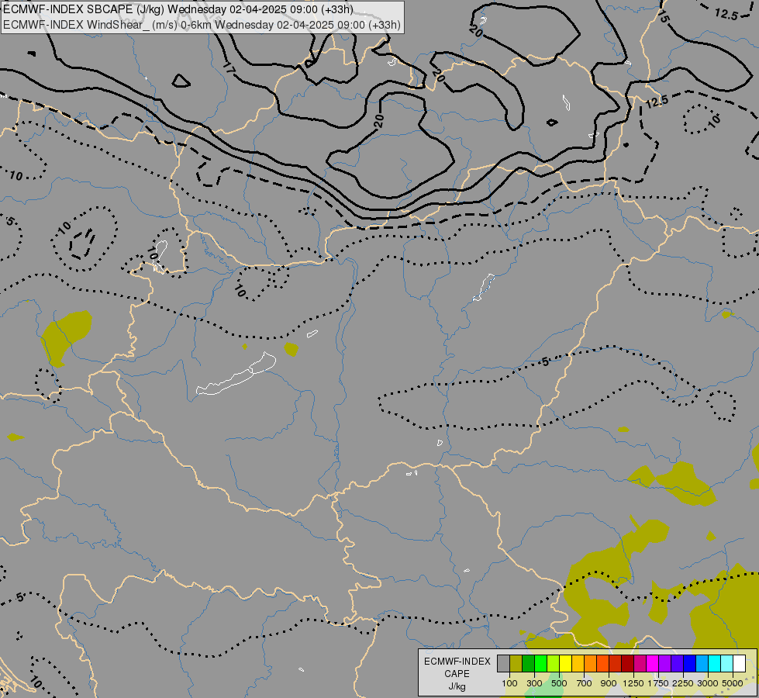Select the gray legend swatch below 100 J/kg

[503, 663]
